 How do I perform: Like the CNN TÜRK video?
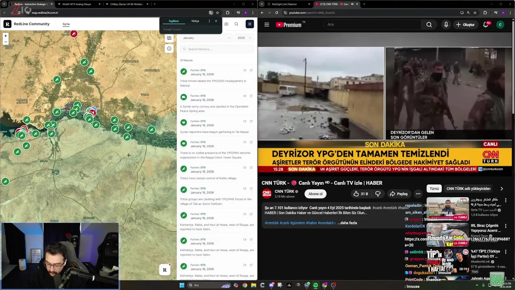[x=360, y=194]
